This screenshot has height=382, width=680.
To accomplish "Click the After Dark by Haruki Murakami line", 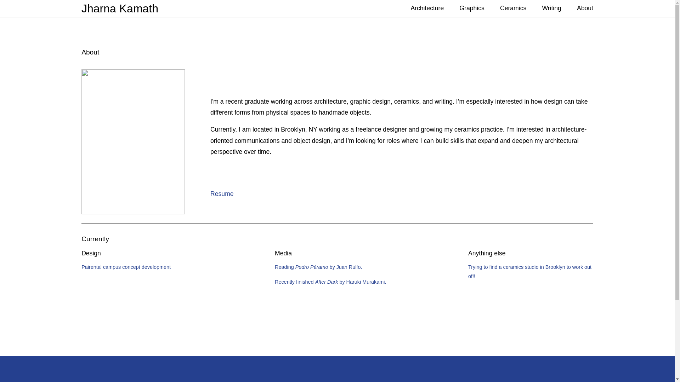I will (x=330, y=282).
